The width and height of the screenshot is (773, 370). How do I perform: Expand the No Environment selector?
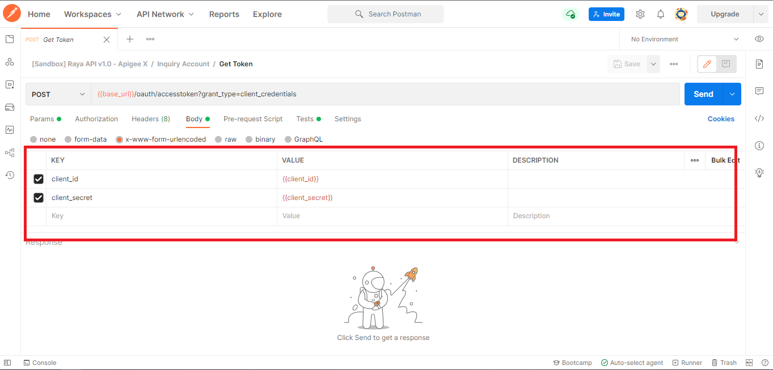coord(685,39)
